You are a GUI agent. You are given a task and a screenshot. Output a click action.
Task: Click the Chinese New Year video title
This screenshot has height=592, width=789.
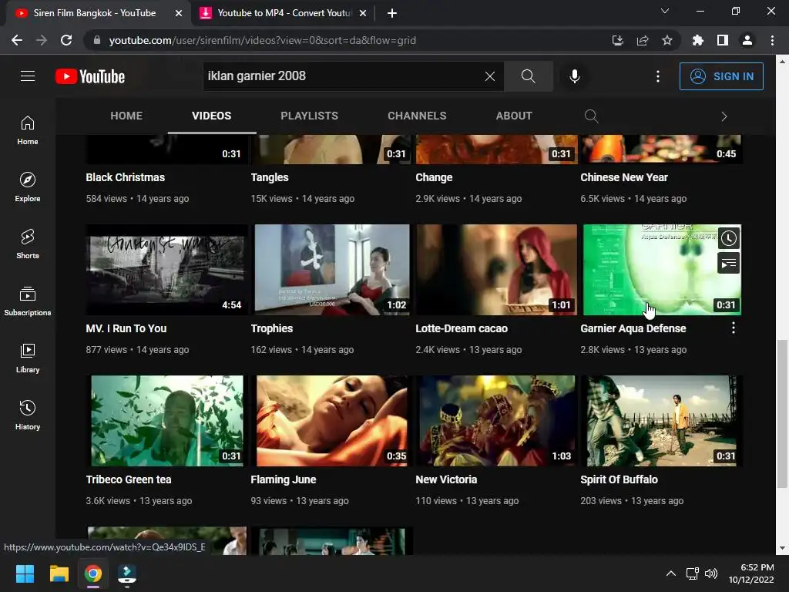click(624, 177)
